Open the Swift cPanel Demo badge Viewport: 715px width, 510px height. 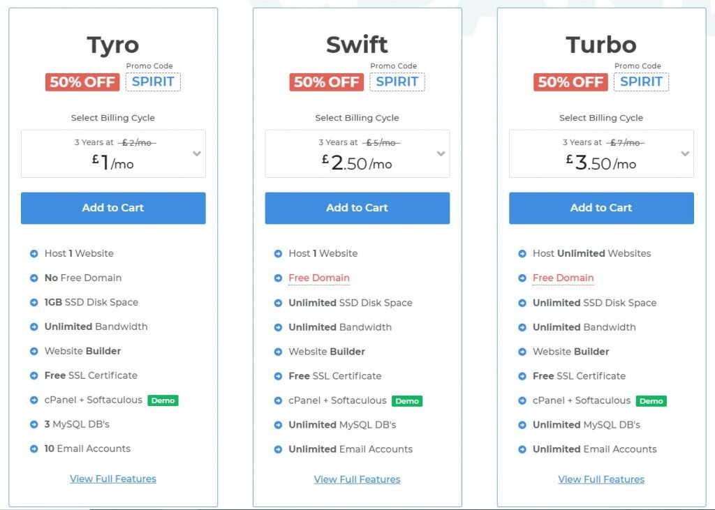(x=407, y=400)
